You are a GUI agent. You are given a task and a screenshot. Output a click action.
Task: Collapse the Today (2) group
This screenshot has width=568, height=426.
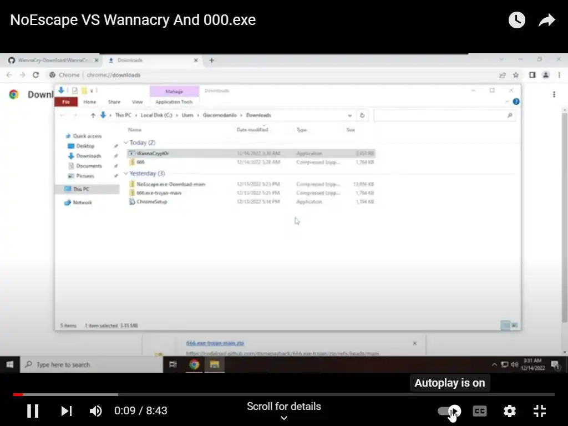click(126, 143)
